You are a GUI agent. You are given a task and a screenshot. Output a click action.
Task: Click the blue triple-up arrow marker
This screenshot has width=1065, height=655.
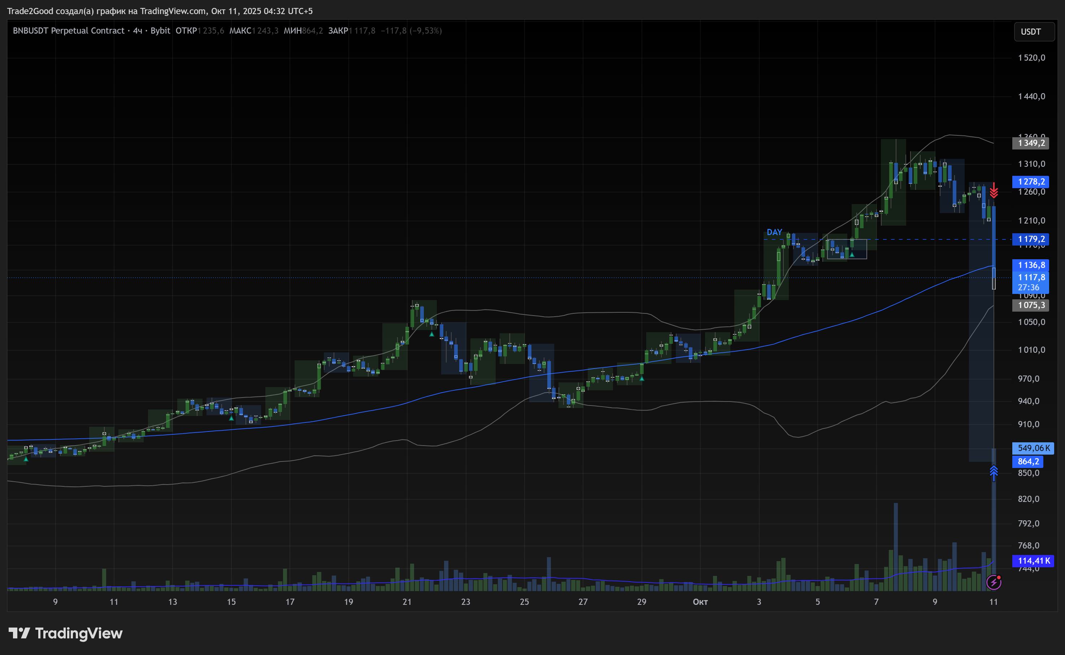click(x=994, y=472)
